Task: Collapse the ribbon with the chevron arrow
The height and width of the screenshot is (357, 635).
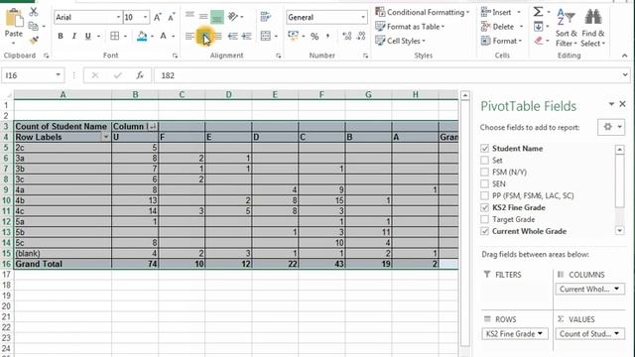Action: point(624,56)
